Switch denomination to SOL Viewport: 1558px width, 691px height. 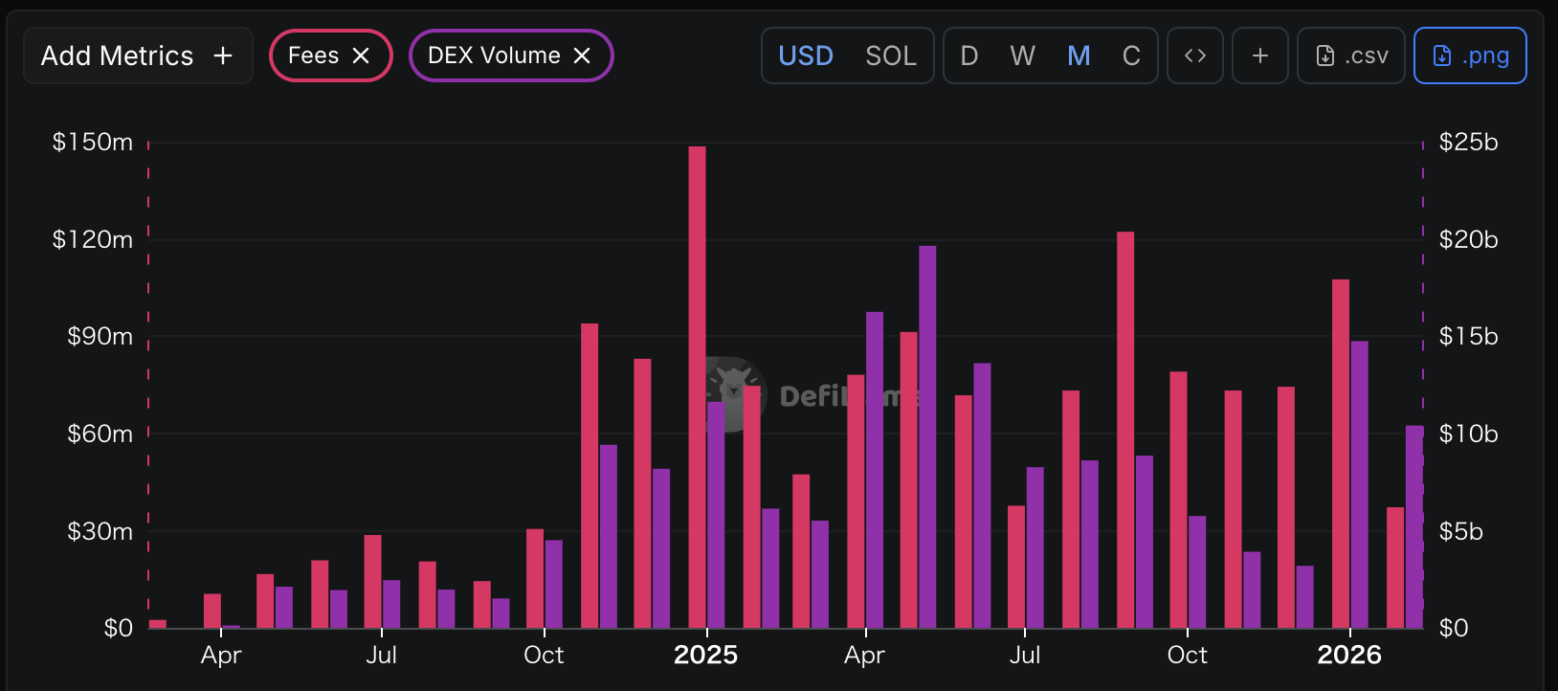(x=890, y=56)
